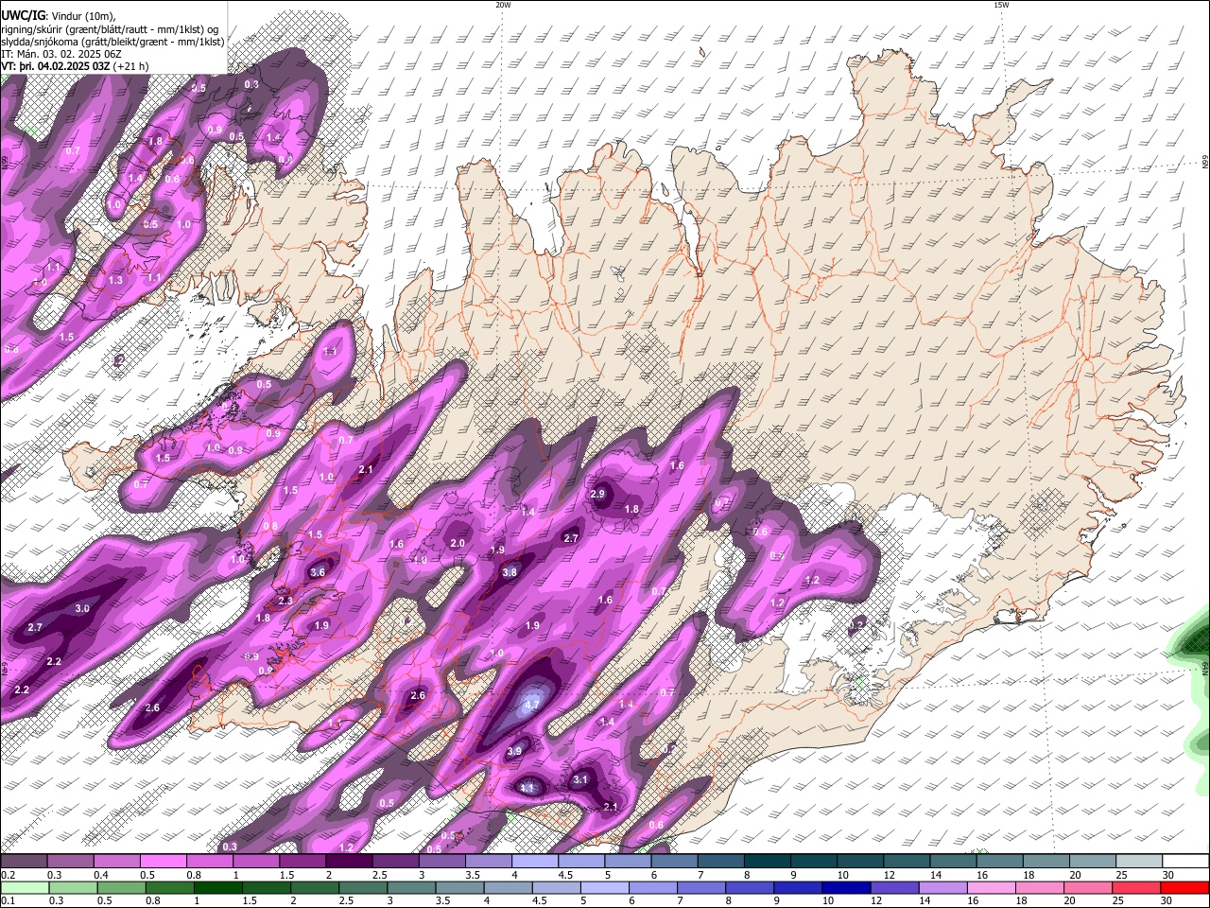Click the 3.8 value on the map
The width and height of the screenshot is (1210, 908).
click(510, 572)
